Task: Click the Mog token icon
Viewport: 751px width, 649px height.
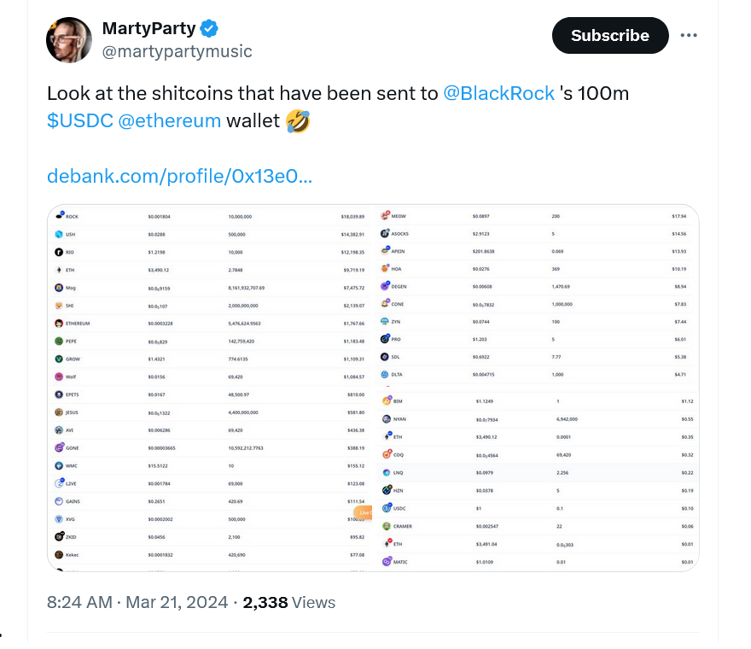Action: coord(59,288)
